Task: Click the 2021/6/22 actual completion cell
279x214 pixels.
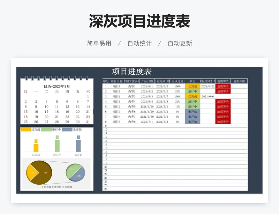Action: click(x=208, y=87)
